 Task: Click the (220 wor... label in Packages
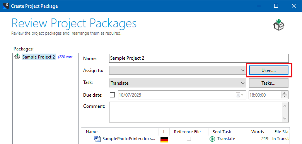[x=67, y=57]
